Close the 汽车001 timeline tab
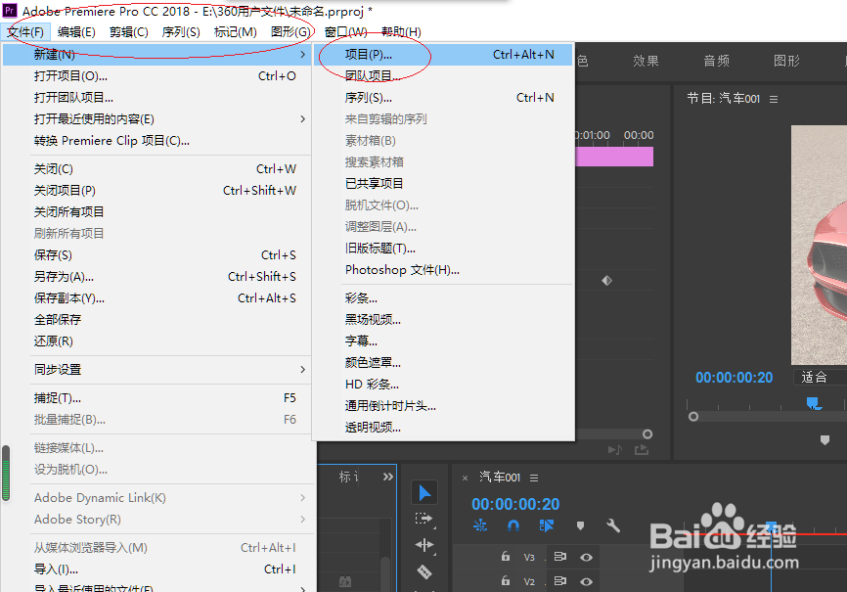This screenshot has width=847, height=592. tap(465, 478)
